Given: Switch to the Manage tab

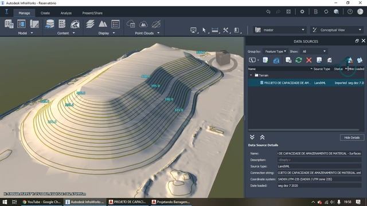Looking at the screenshot, I should coord(24,13).
